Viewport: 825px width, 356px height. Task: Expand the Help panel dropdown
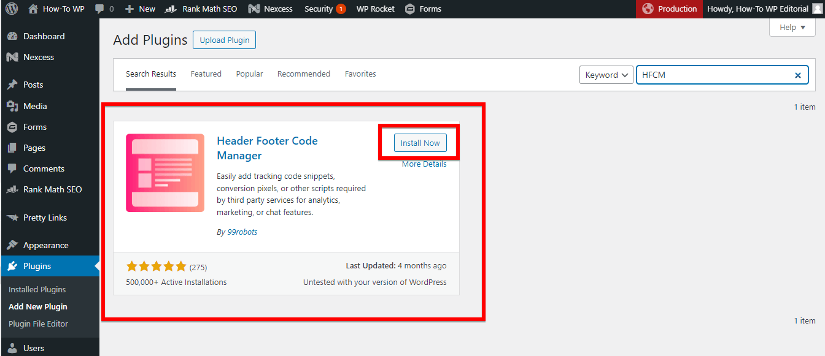pyautogui.click(x=792, y=28)
